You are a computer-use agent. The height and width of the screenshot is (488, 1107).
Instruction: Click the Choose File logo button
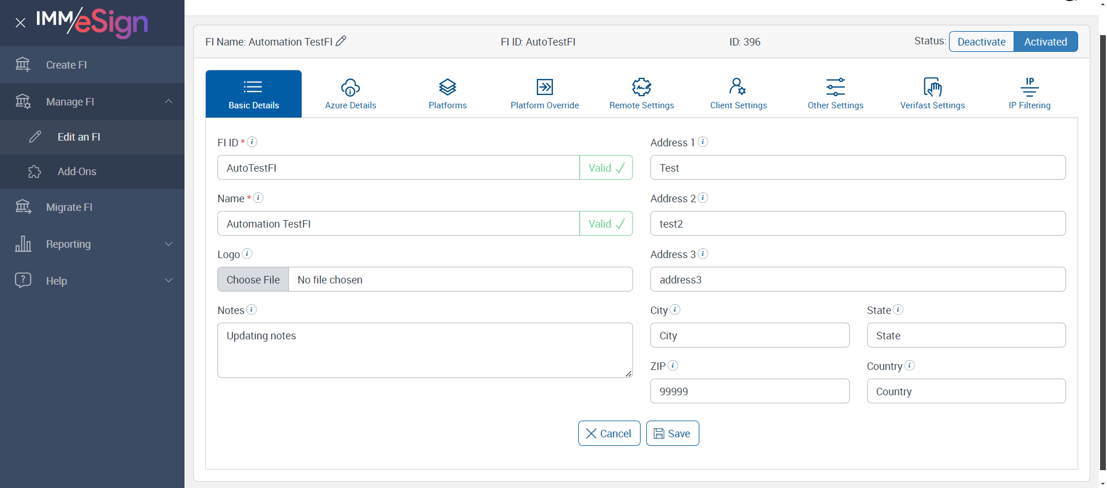[253, 279]
